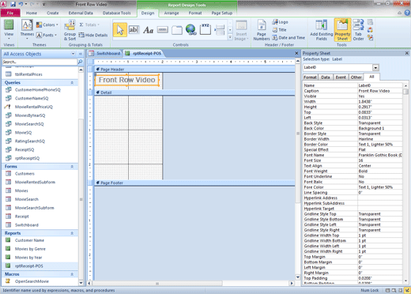
Task: Choose the Tab Control tool icon
Action: click(x=177, y=30)
